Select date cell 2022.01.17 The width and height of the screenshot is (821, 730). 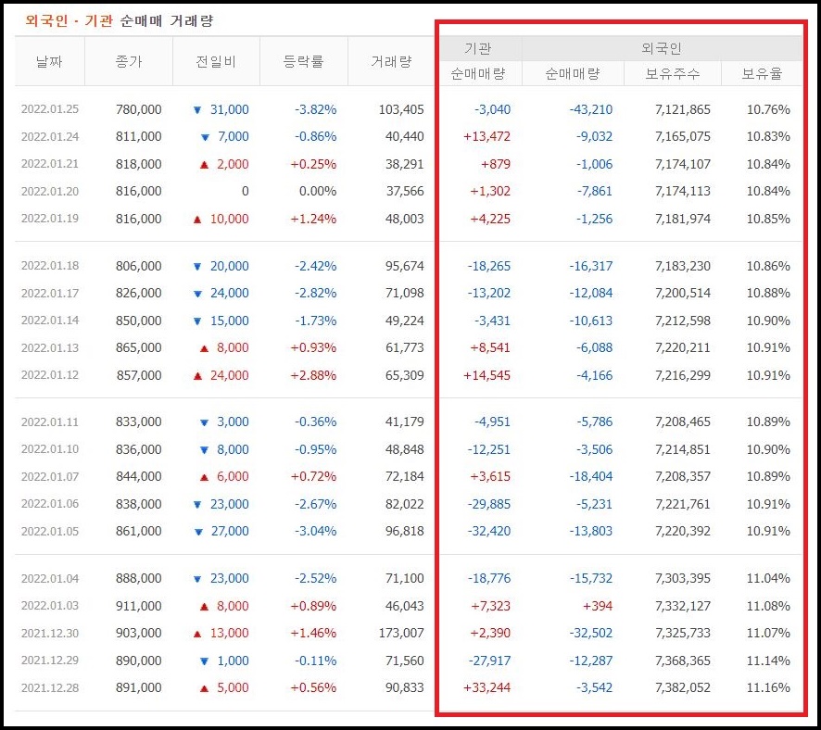[50, 293]
